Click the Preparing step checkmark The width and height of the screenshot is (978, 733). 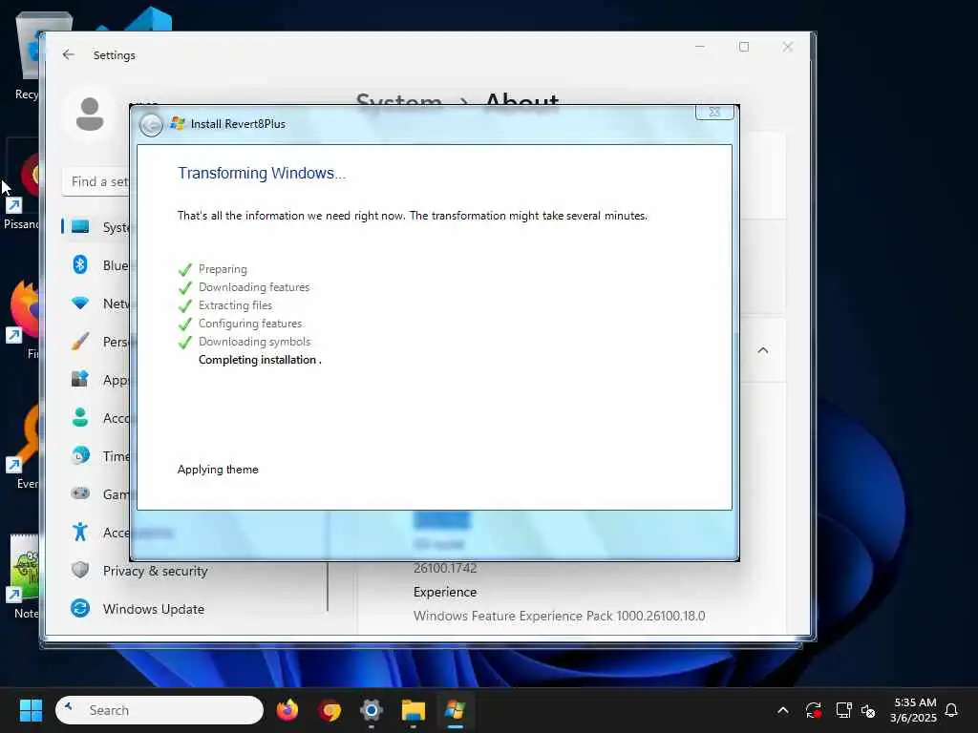point(185,270)
